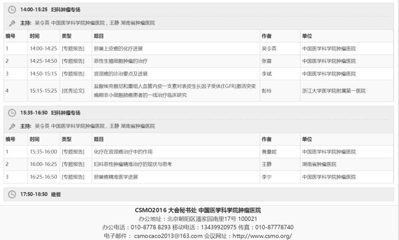
Task: Click host line of 15:35-16:50 session
Action: pyautogui.click(x=87, y=126)
